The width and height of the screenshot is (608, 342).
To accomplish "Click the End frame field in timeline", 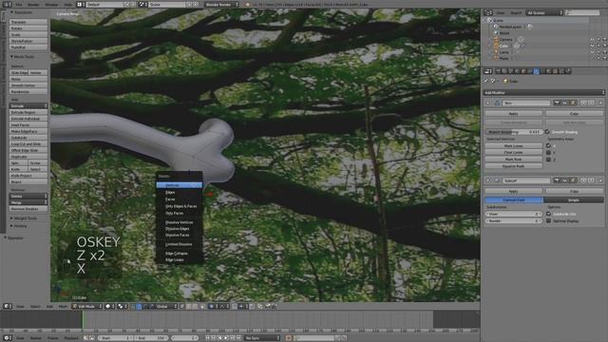I will click(x=151, y=338).
